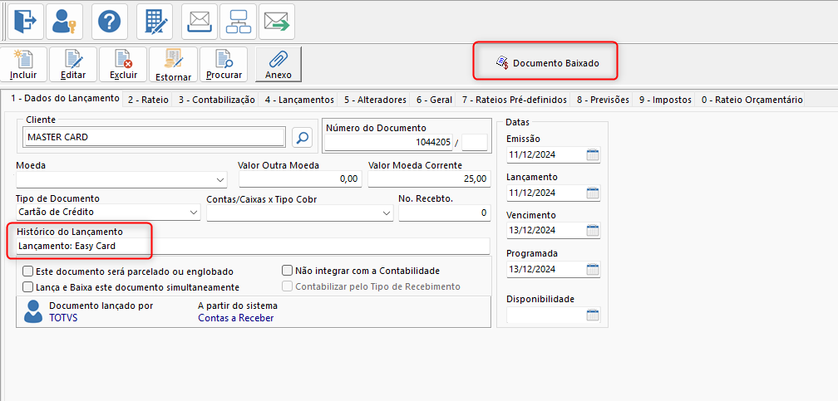
Task: Click the building calculator icon
Action: pos(155,21)
